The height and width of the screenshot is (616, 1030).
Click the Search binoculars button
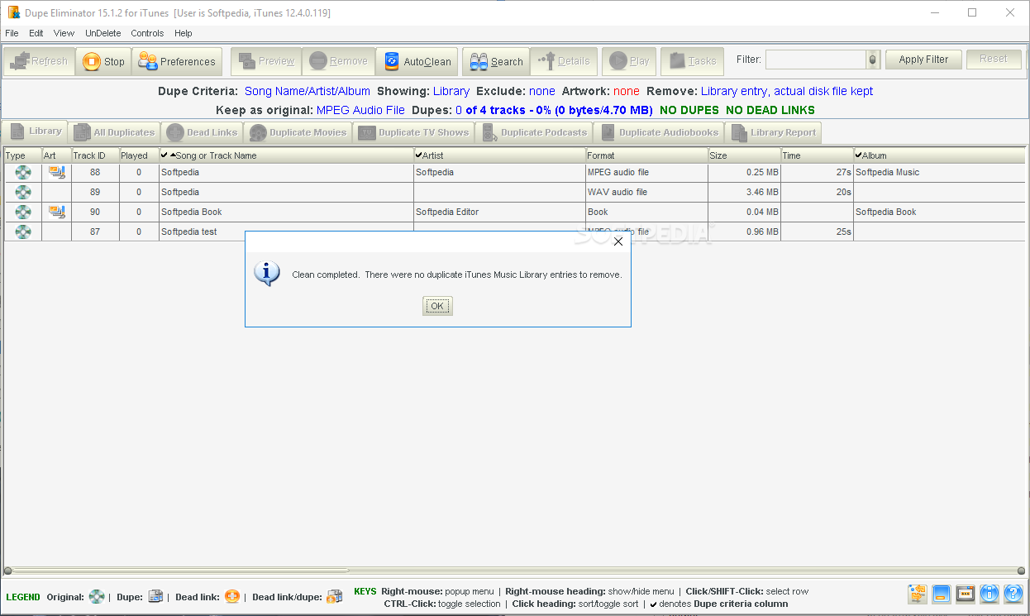[x=496, y=61]
